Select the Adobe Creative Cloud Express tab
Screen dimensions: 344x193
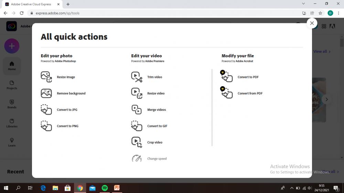pyautogui.click(x=32, y=4)
